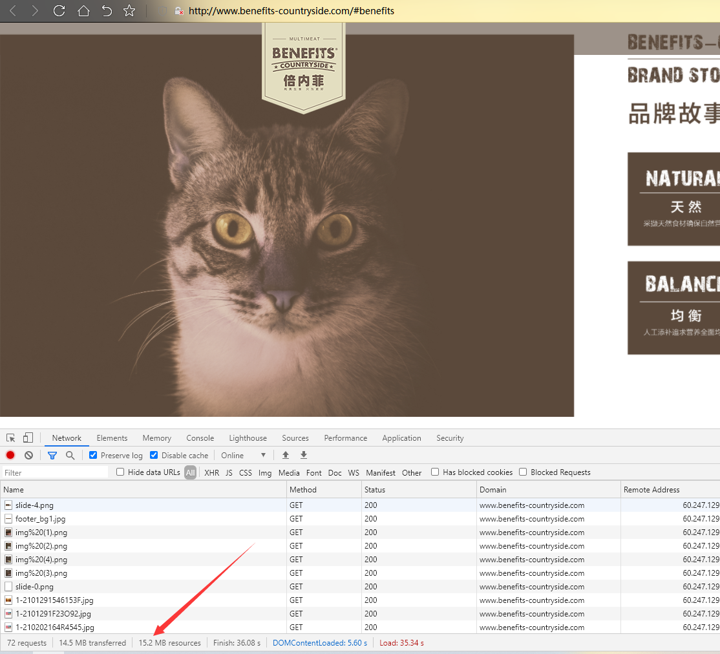Bookmark page with the star icon
Image resolution: width=720 pixels, height=654 pixels.
pos(129,11)
